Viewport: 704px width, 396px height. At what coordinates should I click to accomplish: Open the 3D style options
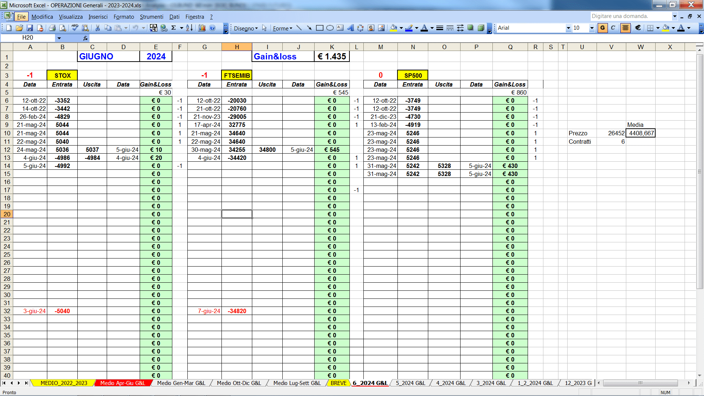[x=481, y=28]
